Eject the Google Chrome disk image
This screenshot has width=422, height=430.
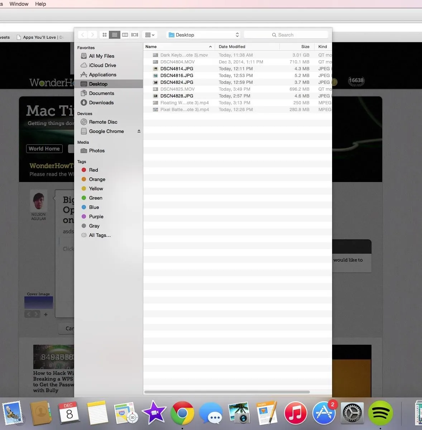139,131
